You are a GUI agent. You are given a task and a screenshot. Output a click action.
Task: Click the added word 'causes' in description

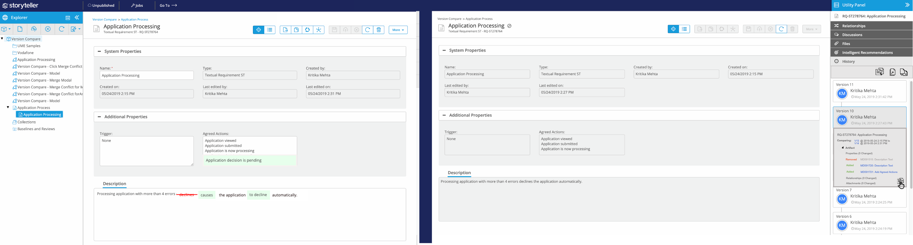207,195
